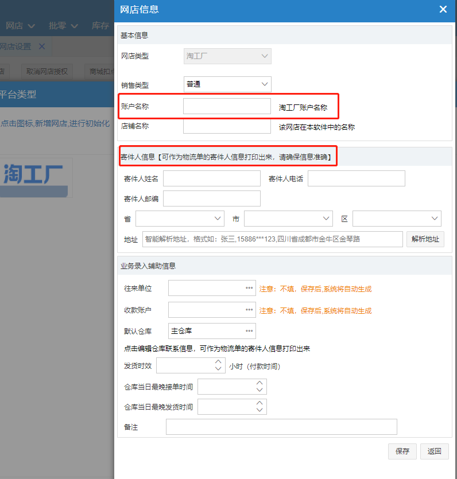457x479 pixels.
Task: Open 收款账户 picker via ellipsis icon
Action: [x=249, y=310]
